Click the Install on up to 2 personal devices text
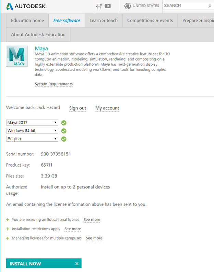Viewport: 214px width, 272px height. tap(75, 187)
